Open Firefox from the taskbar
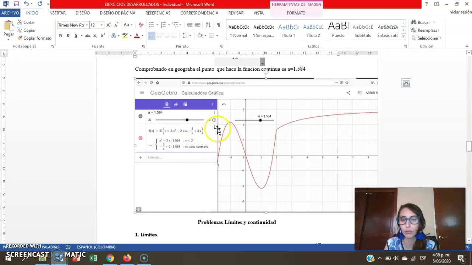 pyautogui.click(x=127, y=258)
